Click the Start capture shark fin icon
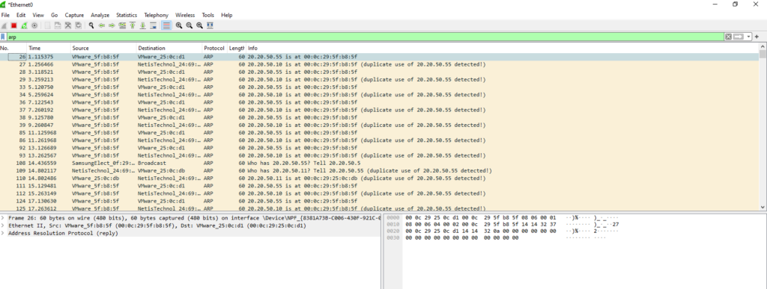Image resolution: width=767 pixels, height=289 pixels. [4, 25]
